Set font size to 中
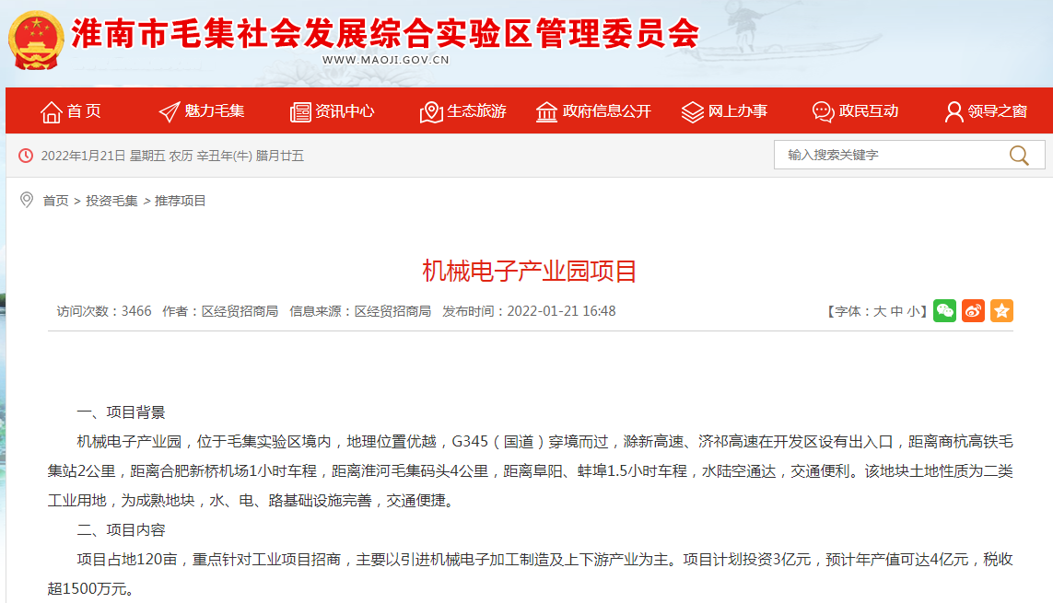 [896, 311]
